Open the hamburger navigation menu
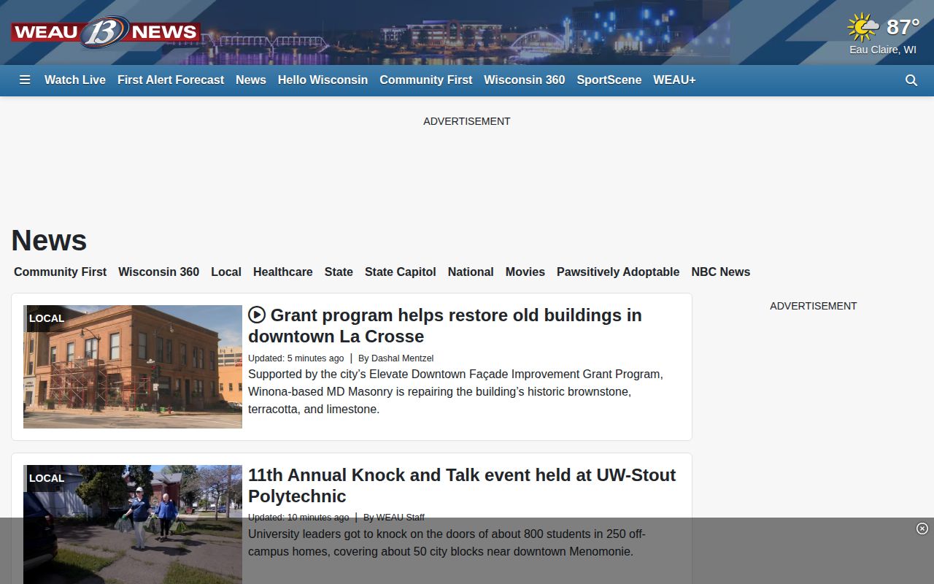934x584 pixels. (x=25, y=80)
